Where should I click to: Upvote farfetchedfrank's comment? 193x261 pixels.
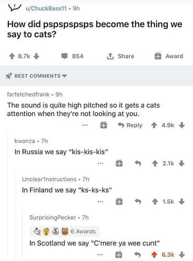pyautogui.click(x=154, y=125)
